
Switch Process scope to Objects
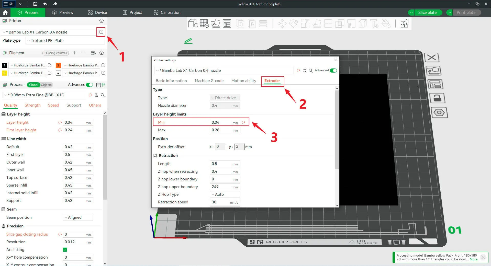tap(46, 85)
